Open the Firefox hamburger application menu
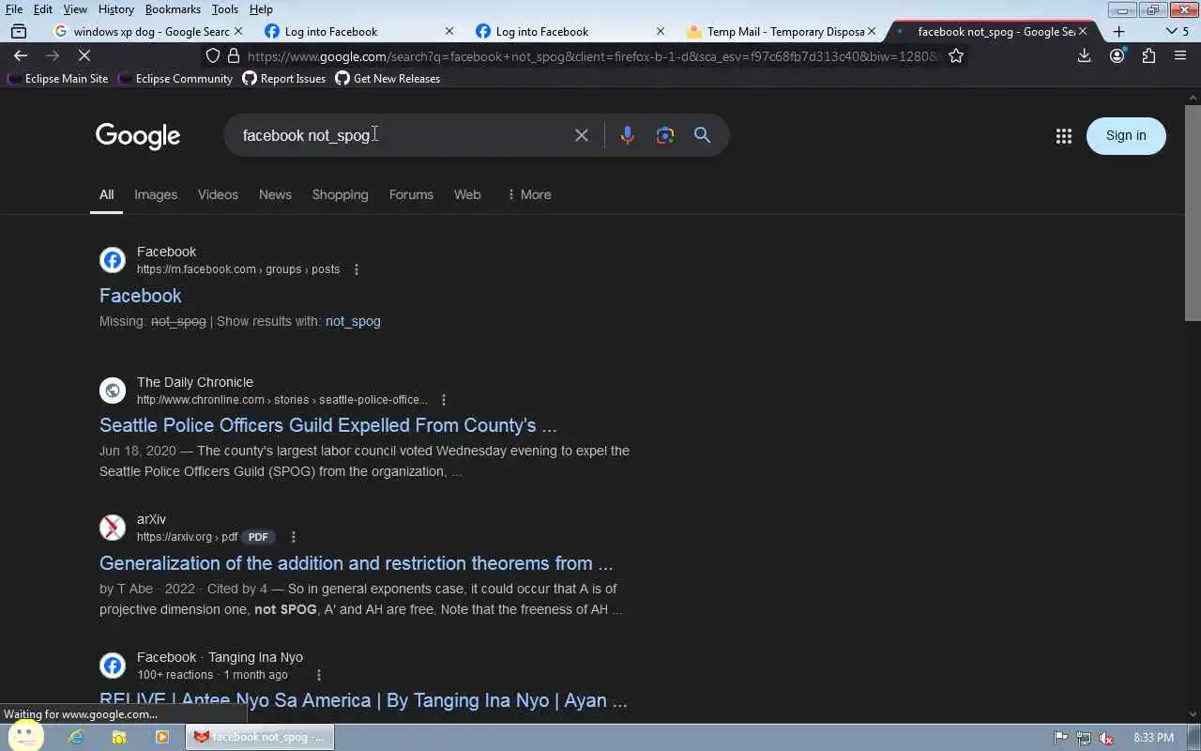Image resolution: width=1201 pixels, height=751 pixels. pyautogui.click(x=1180, y=56)
